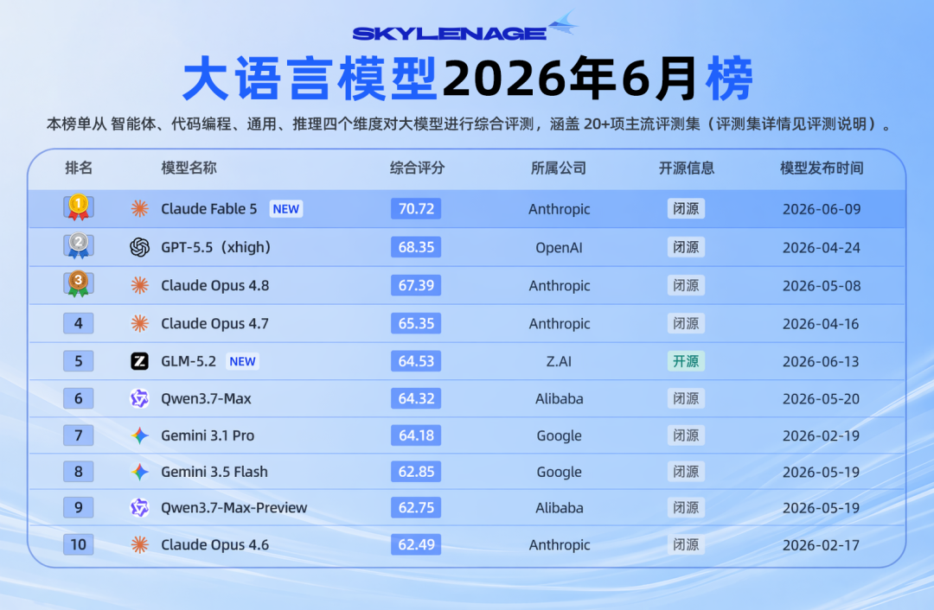Select the Claude Opus 4.6 model name
This screenshot has height=610, width=934.
click(215, 544)
